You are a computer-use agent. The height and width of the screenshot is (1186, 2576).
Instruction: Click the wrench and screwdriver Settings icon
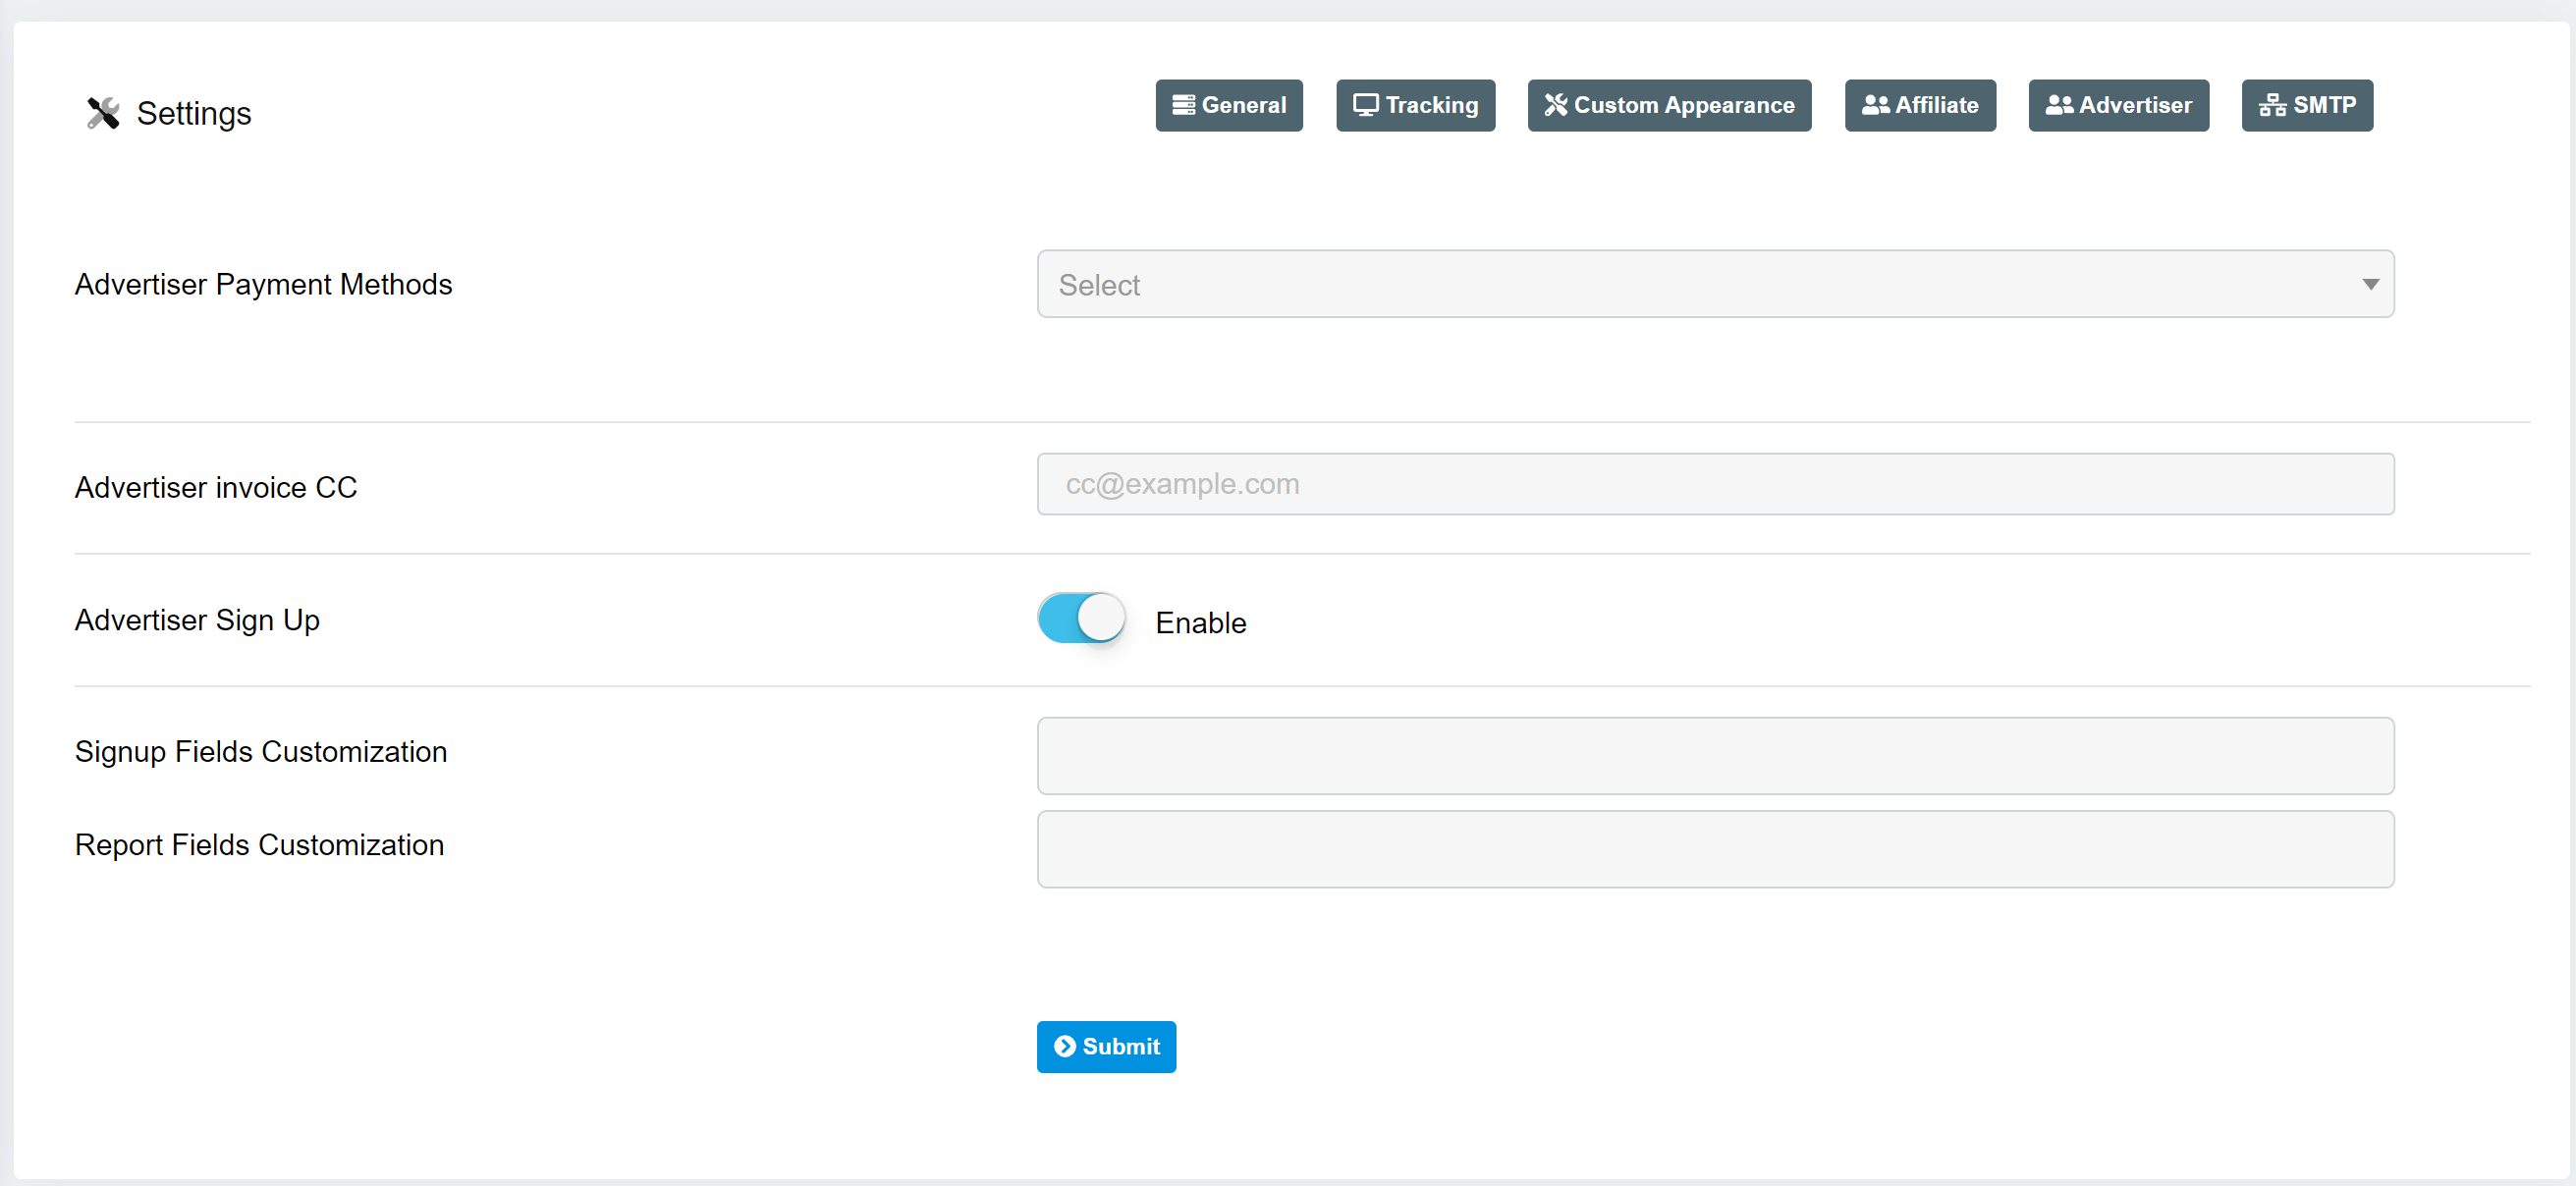[x=103, y=113]
